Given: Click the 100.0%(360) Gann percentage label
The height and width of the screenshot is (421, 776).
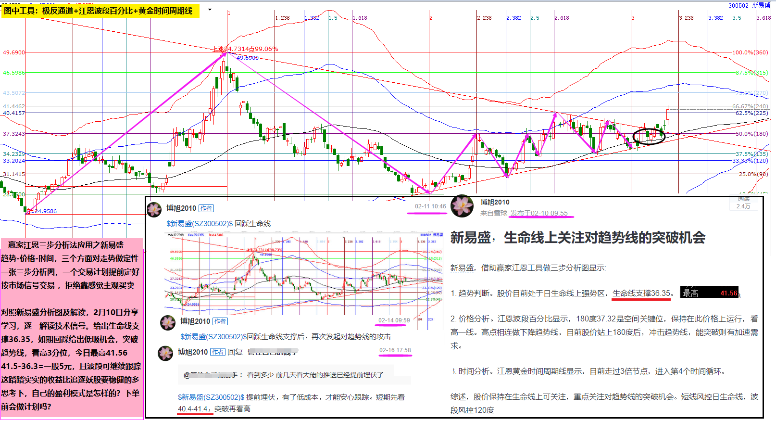Looking at the screenshot, I should tap(750, 52).
